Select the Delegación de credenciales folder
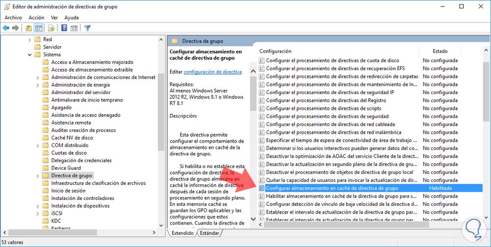The image size is (491, 247). (82, 160)
